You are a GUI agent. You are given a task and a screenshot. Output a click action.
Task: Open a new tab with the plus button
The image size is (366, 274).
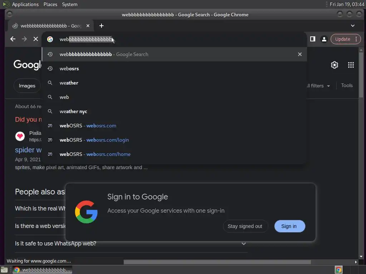click(101, 26)
